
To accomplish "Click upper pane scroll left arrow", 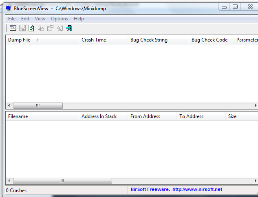I will click(x=9, y=105).
